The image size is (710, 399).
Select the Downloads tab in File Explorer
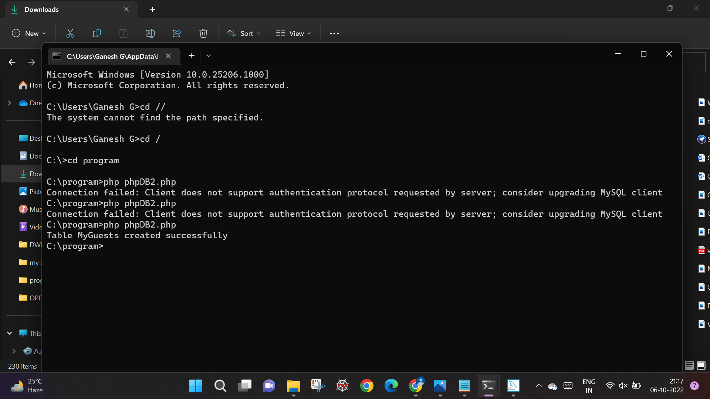41,9
